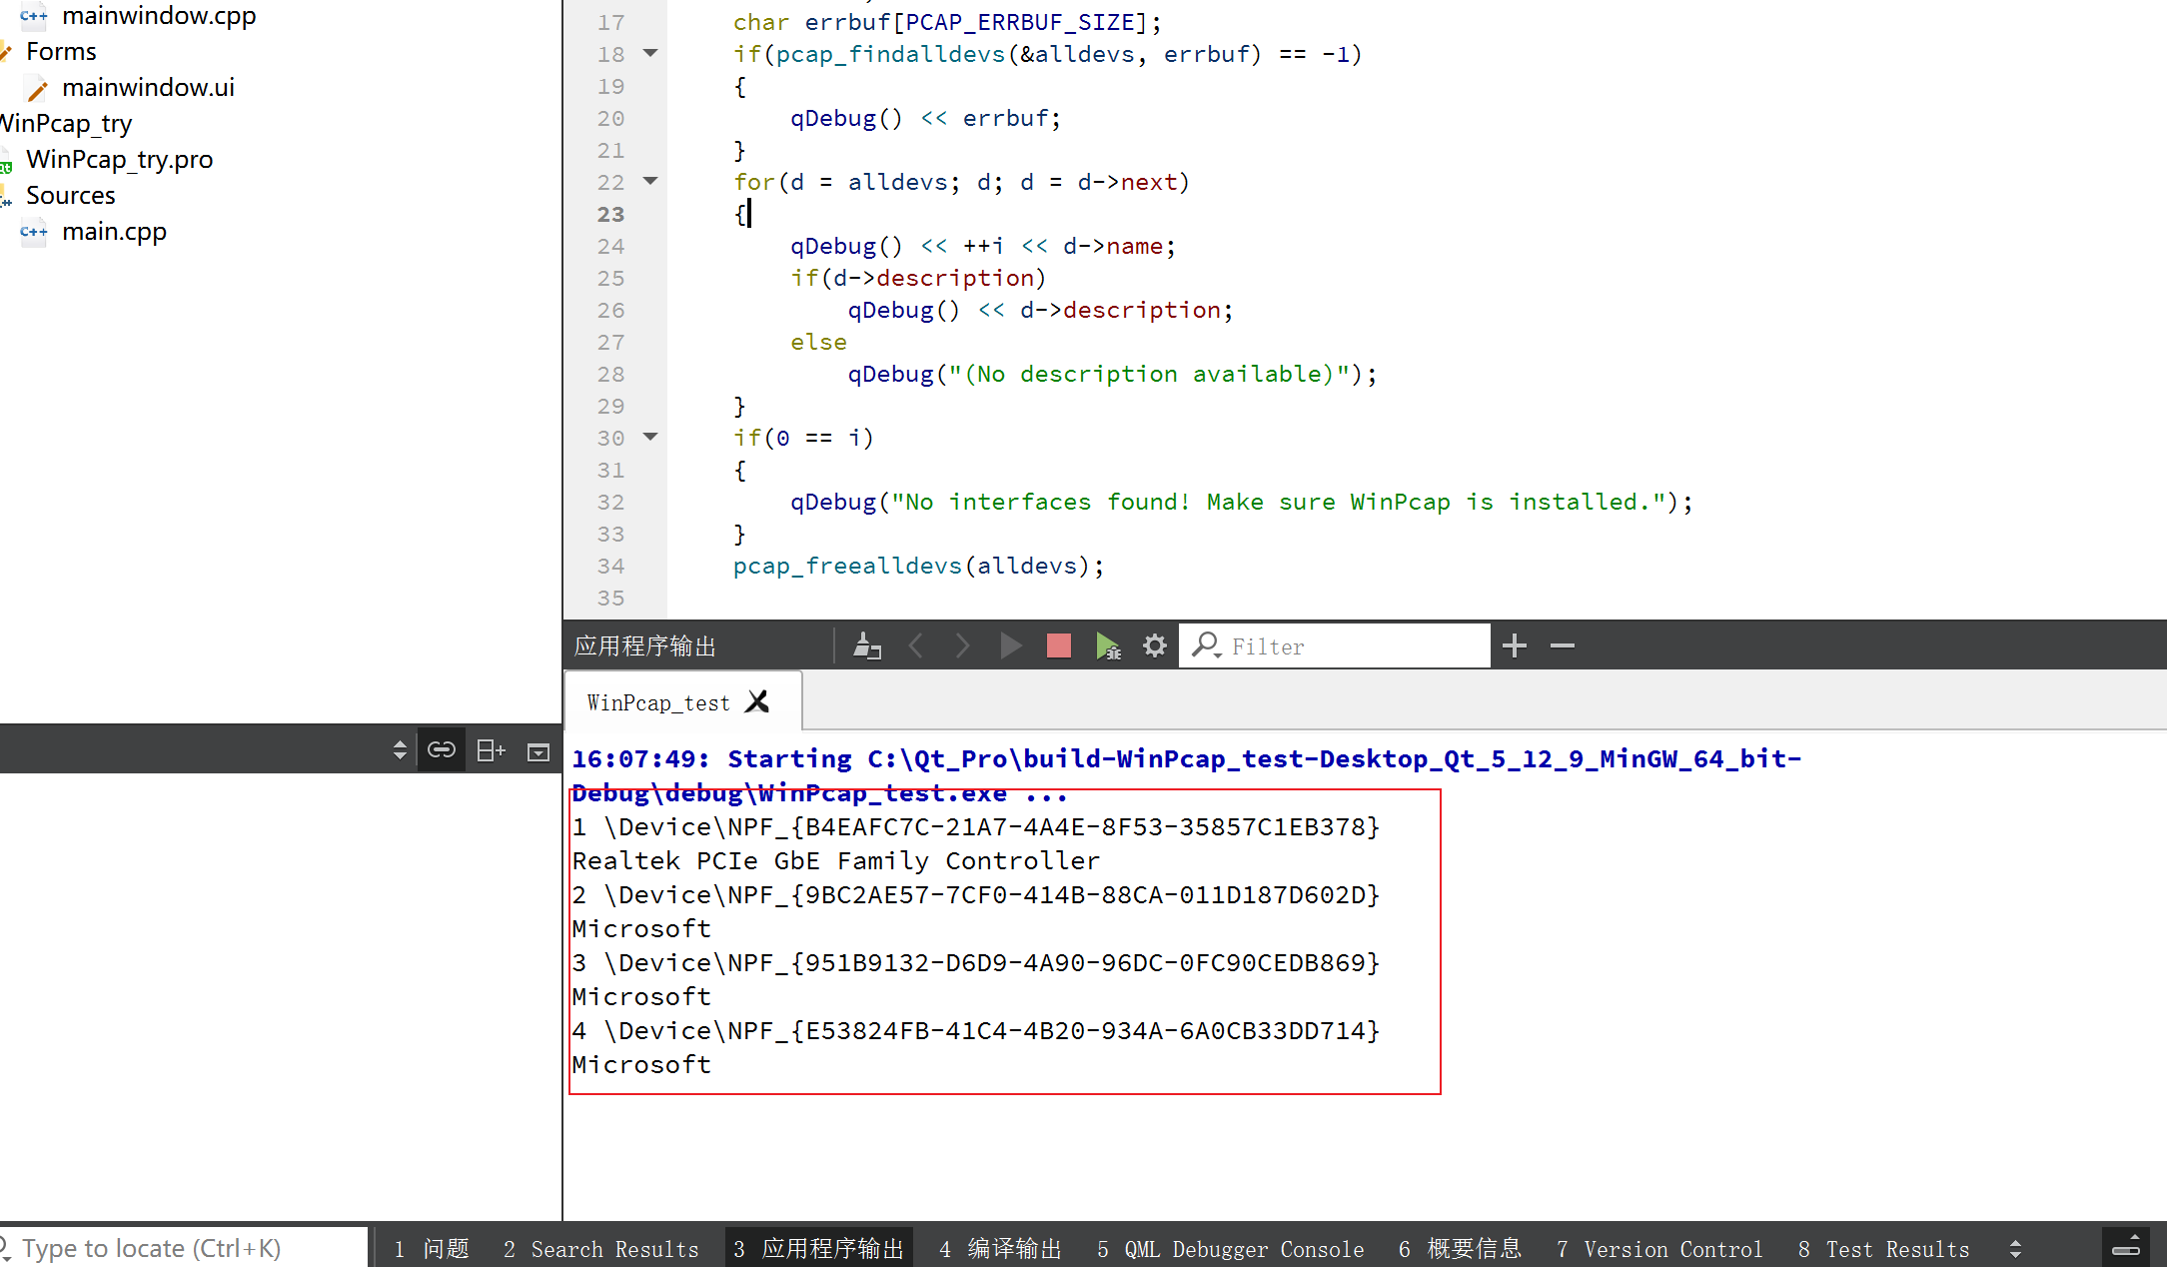
Task: Zoom out output text with minus icon
Action: pos(1562,645)
